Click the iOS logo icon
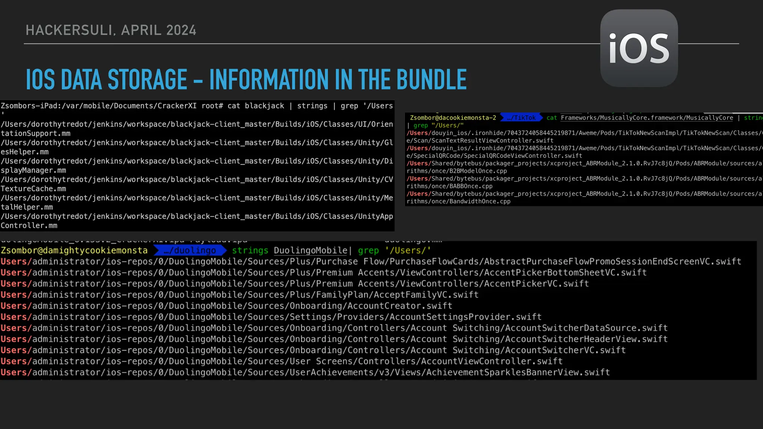 pos(639,48)
